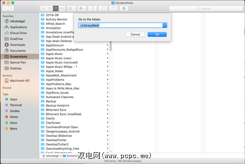This screenshot has width=245, height=164.
Task: Select the Autosaved Captures folder
Action: (x=60, y=97)
